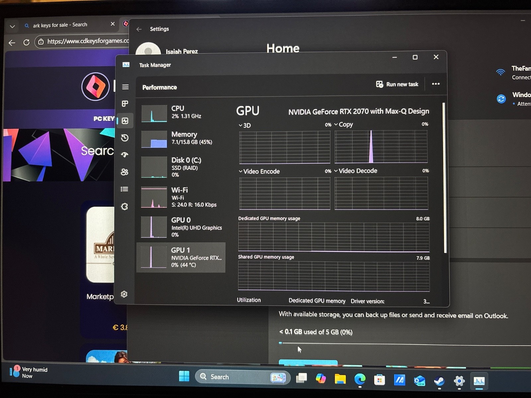Image resolution: width=531 pixels, height=398 pixels.
Task: Click the Windows Update icon in Settings
Action: click(x=501, y=99)
